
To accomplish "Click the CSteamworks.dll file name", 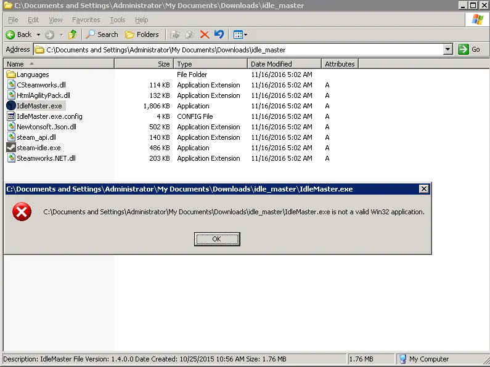I will coord(41,85).
